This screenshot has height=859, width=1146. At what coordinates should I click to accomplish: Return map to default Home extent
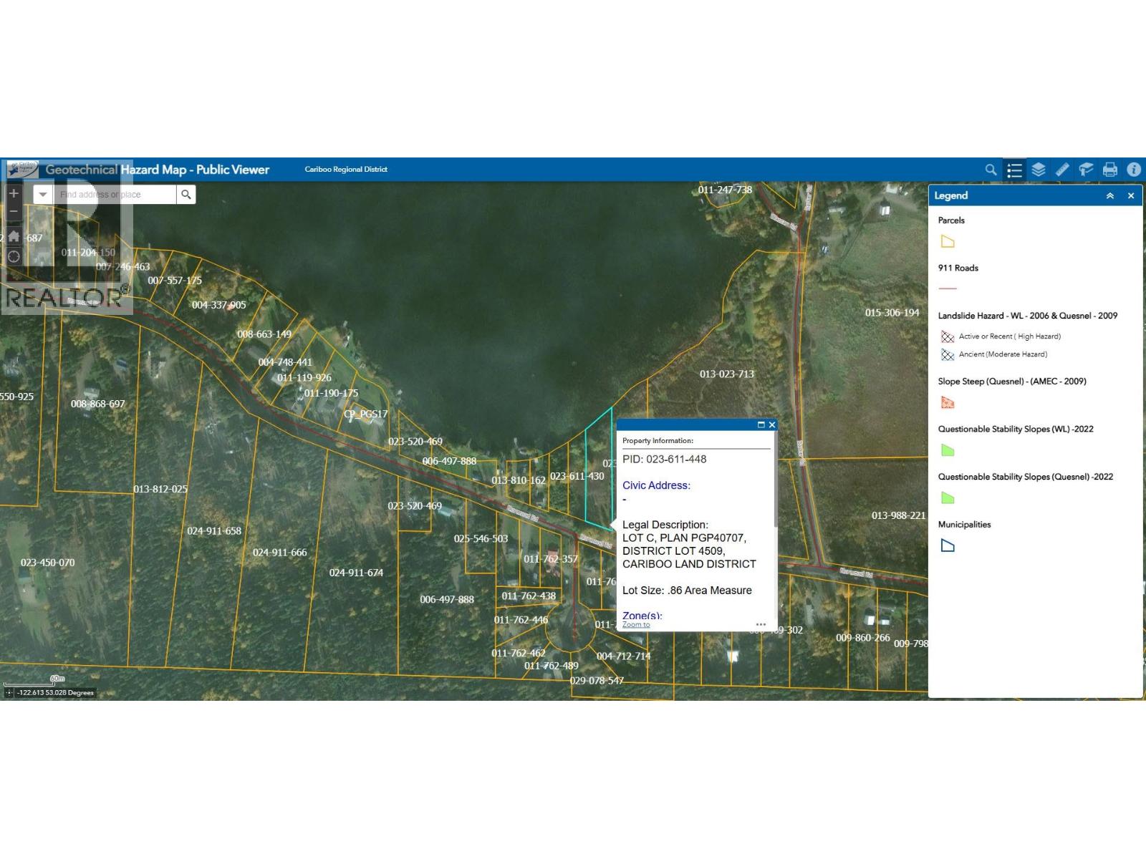tap(14, 237)
